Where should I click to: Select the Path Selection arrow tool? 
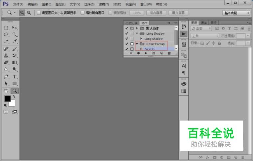6,84
